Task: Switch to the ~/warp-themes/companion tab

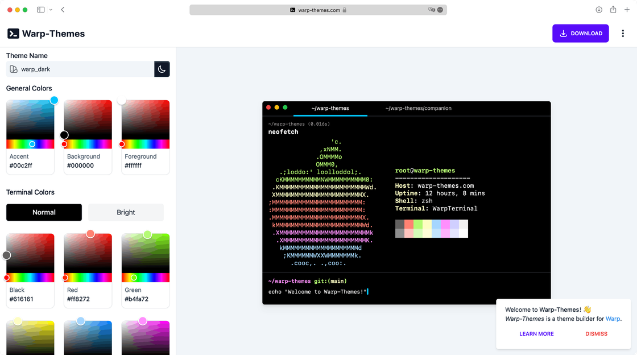Action: click(x=419, y=108)
